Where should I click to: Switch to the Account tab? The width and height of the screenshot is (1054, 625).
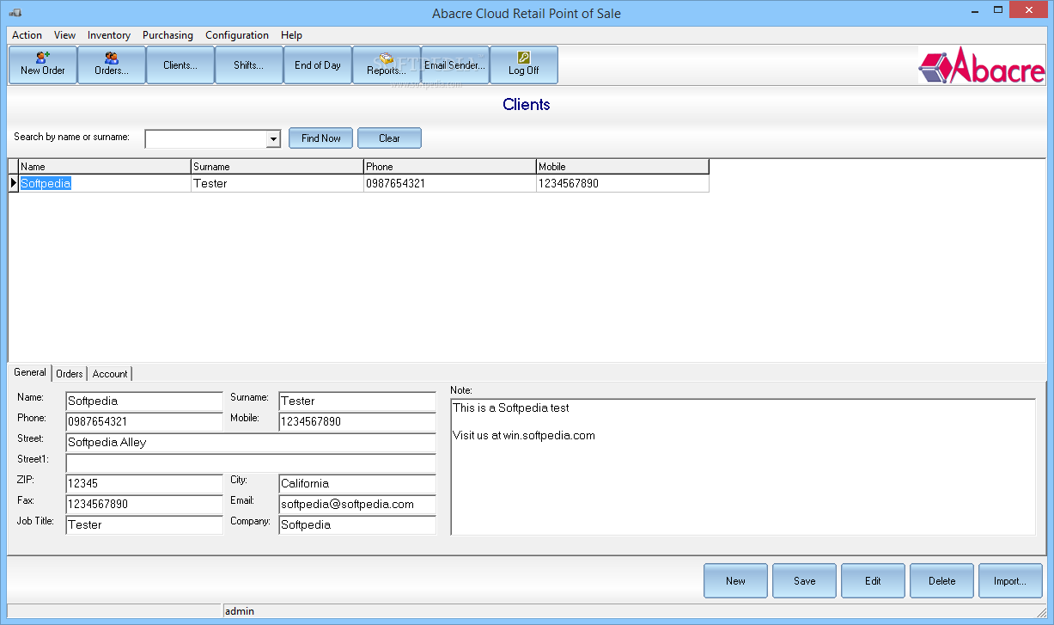tap(110, 374)
